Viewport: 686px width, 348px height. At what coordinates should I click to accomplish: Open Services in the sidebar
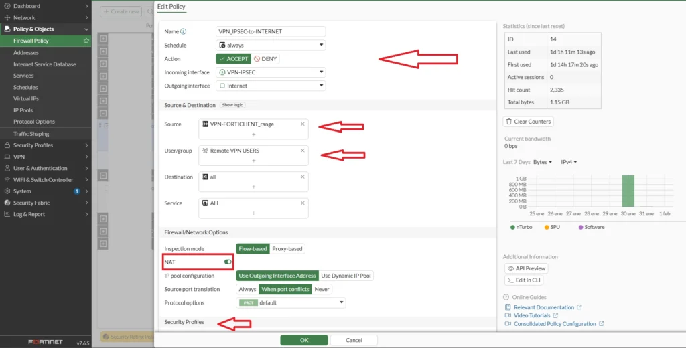pyautogui.click(x=23, y=76)
